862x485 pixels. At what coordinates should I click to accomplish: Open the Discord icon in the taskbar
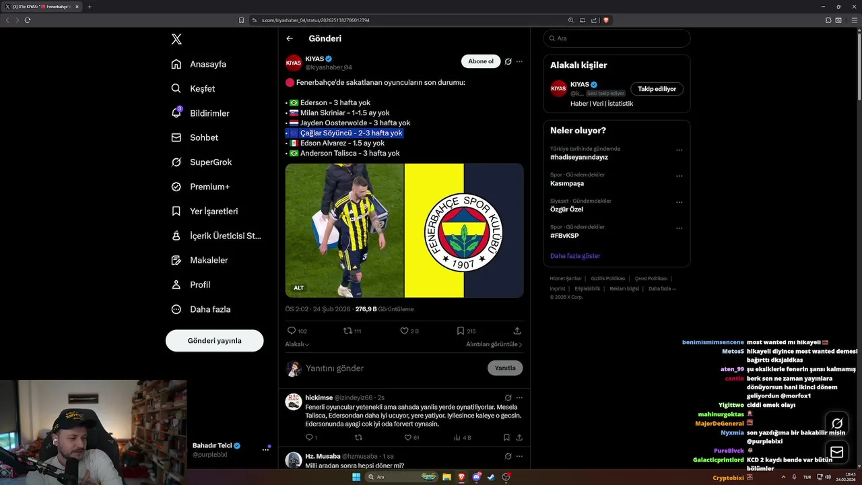point(477,477)
